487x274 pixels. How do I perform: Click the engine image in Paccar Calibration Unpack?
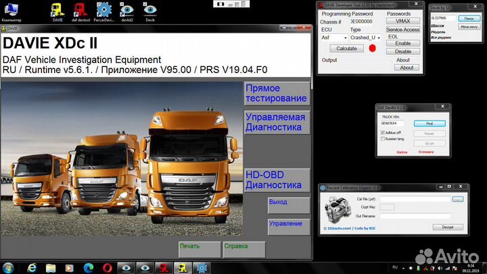click(338, 210)
